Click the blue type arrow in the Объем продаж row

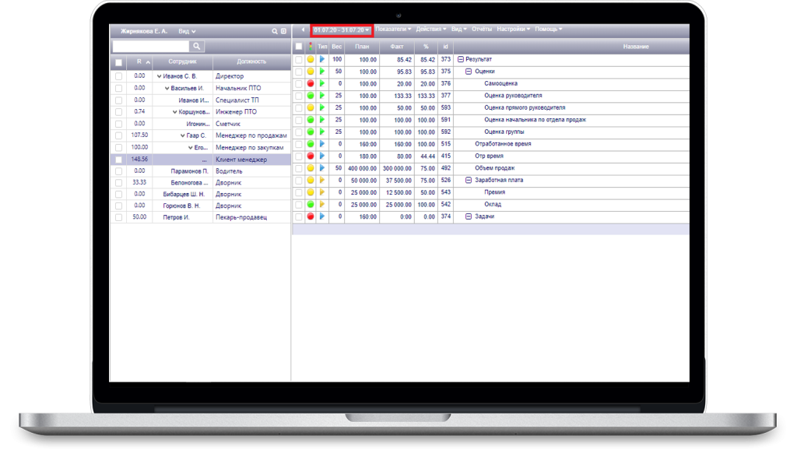pyautogui.click(x=322, y=168)
